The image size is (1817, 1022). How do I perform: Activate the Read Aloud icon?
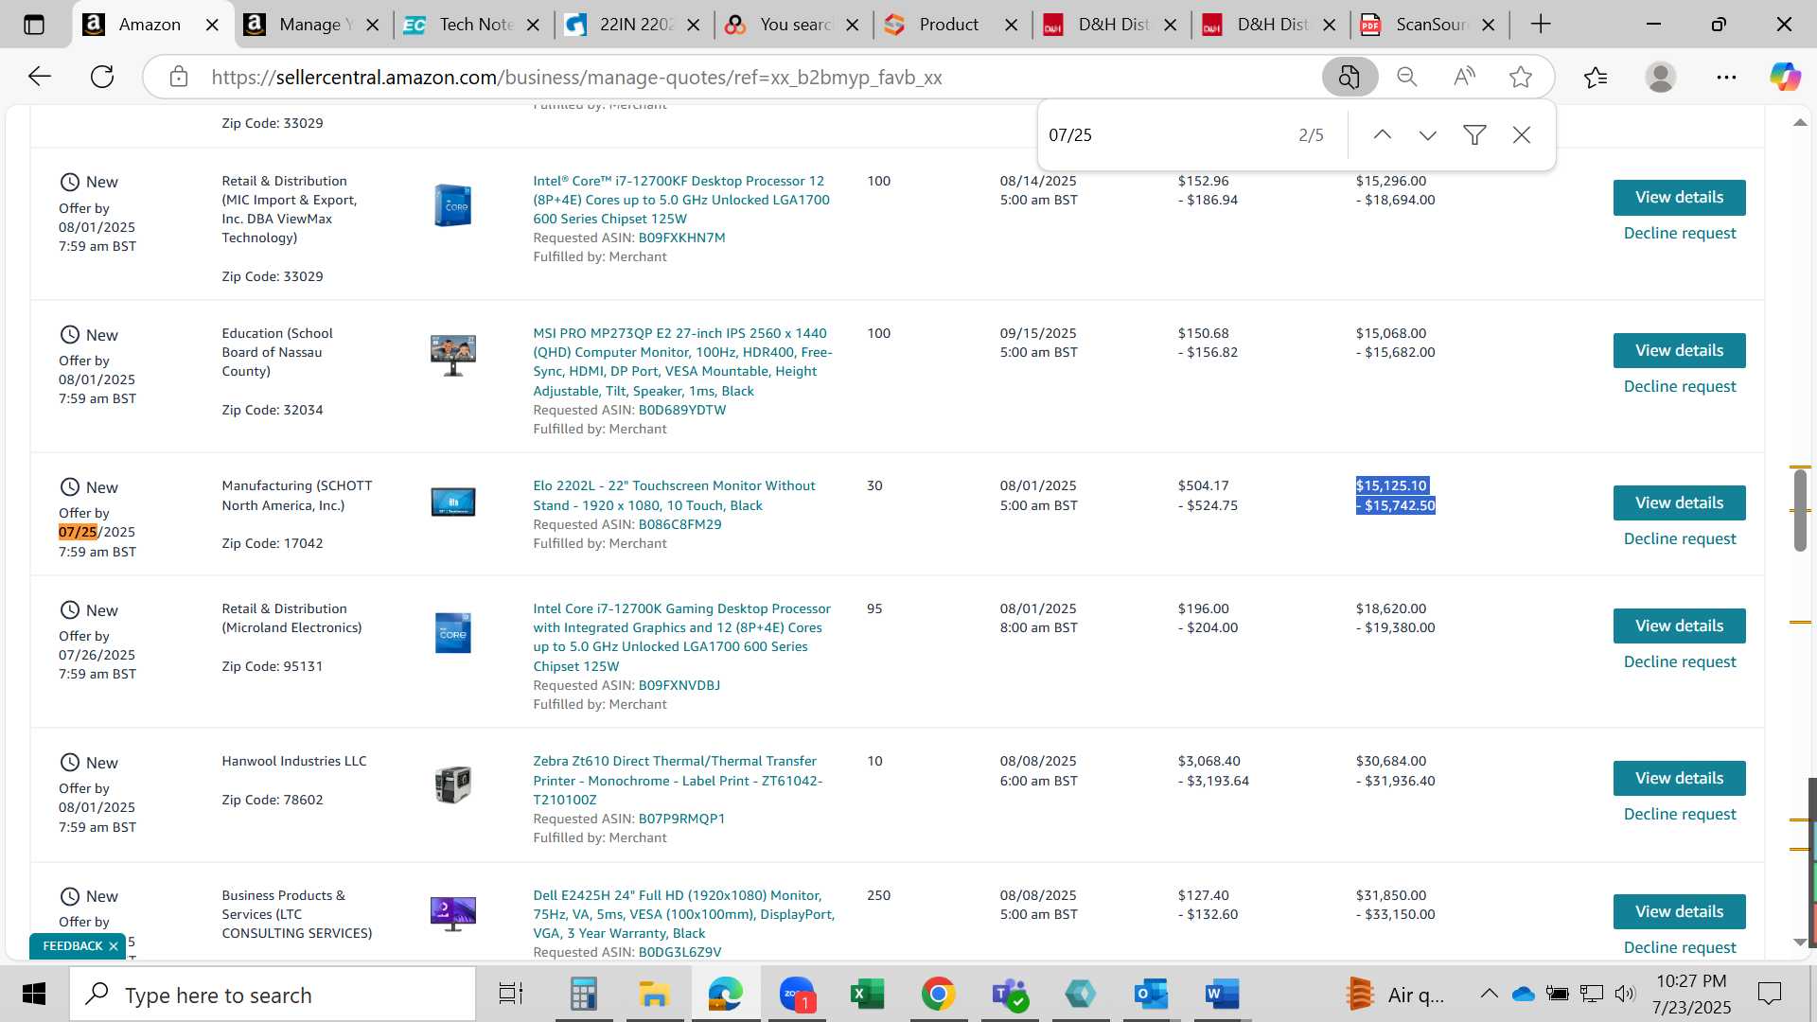(x=1464, y=77)
